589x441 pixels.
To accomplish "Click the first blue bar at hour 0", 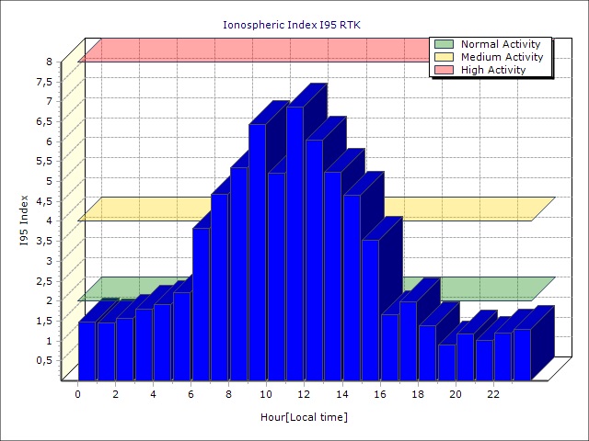I will [87, 350].
